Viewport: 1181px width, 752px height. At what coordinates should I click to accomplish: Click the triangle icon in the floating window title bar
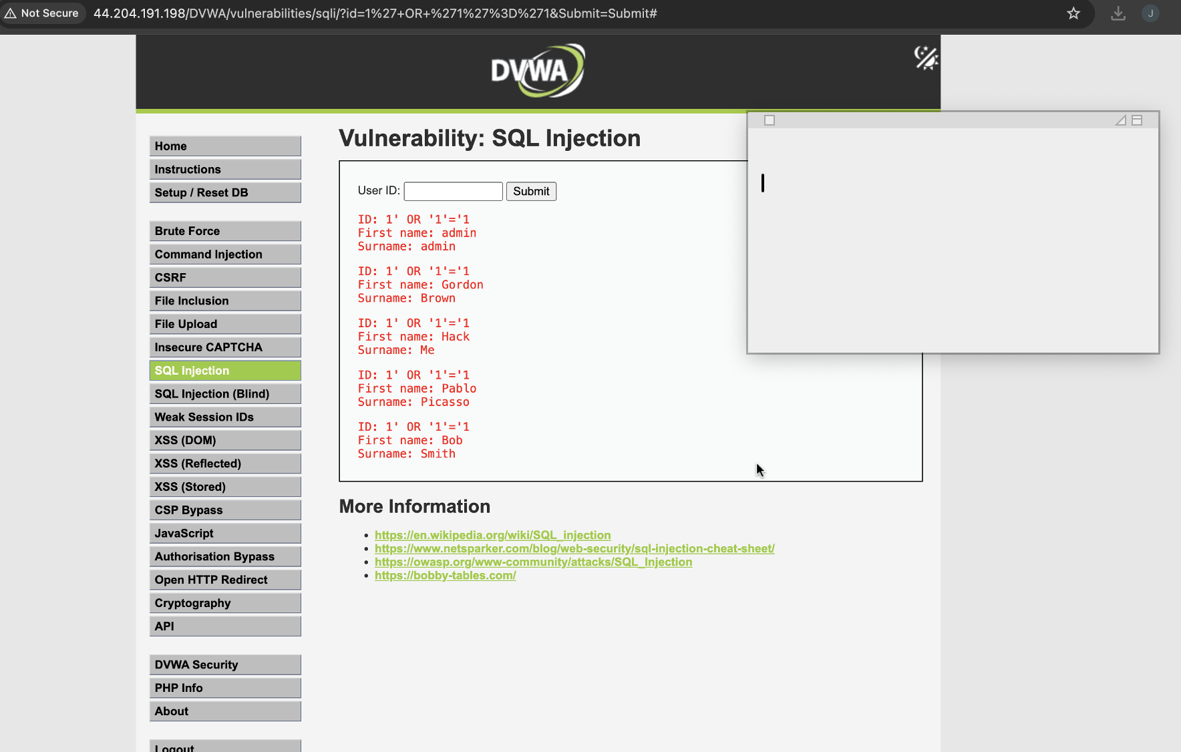point(1121,120)
